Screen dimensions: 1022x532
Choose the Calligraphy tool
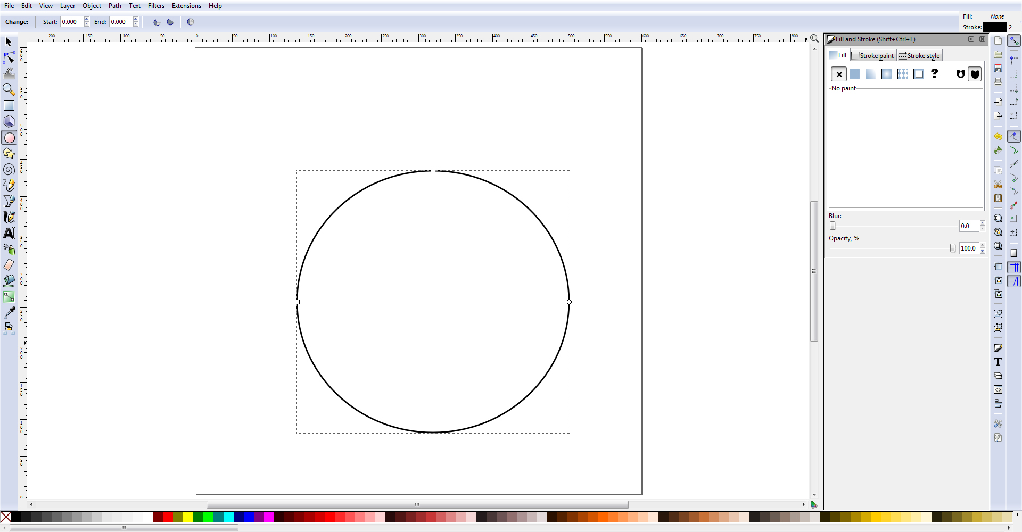tap(9, 217)
